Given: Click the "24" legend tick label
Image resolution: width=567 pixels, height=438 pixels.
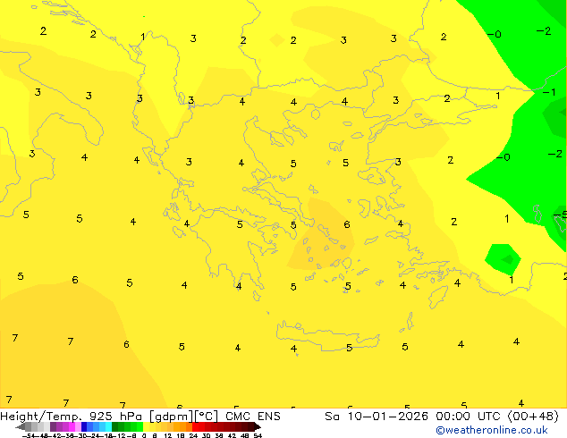Looking at the screenshot, I should tap(193, 436).
